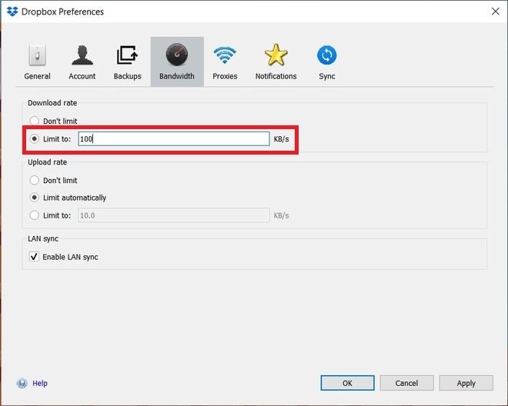Screen dimensions: 508x406
Task: Click the Apply button
Action: click(466, 384)
